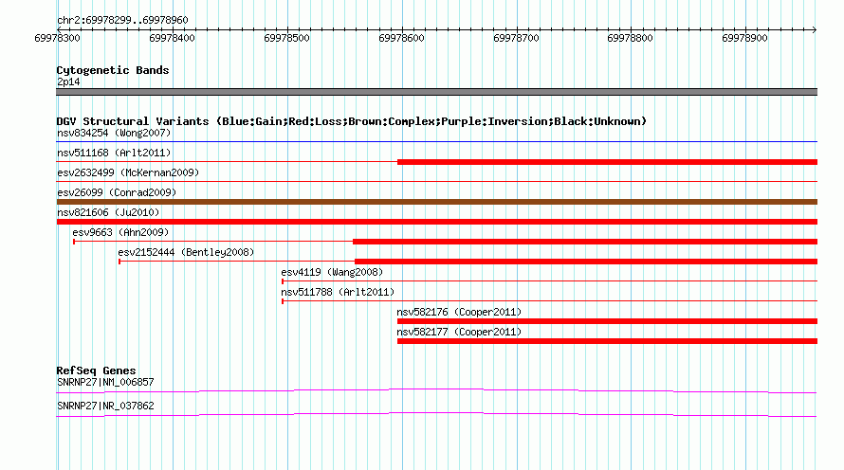
Task: Open gene SNRNP27|NM_006857 label
Action: tap(105, 382)
